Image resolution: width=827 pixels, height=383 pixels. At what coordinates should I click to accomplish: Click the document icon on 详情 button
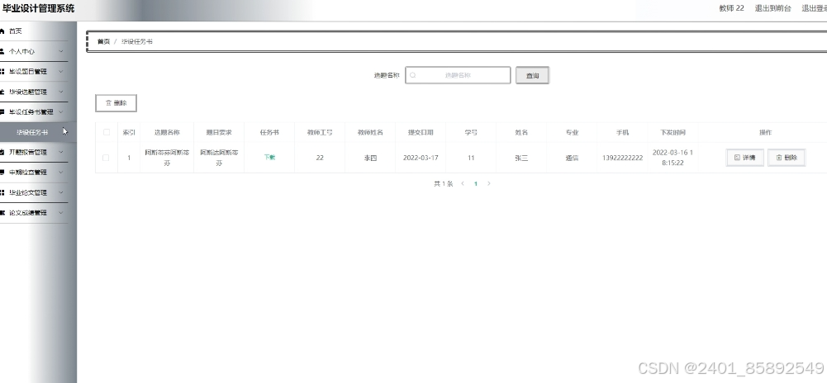pyautogui.click(x=737, y=158)
